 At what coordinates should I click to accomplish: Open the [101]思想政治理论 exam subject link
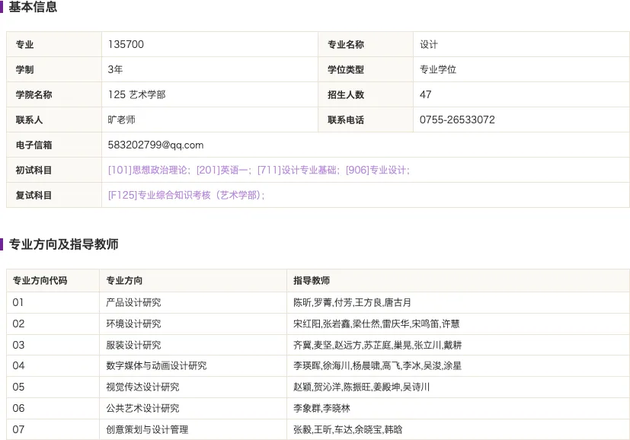pyautogui.click(x=149, y=171)
